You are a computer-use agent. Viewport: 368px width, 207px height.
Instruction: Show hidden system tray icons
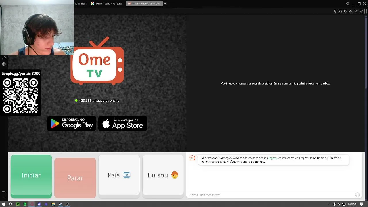(330, 204)
